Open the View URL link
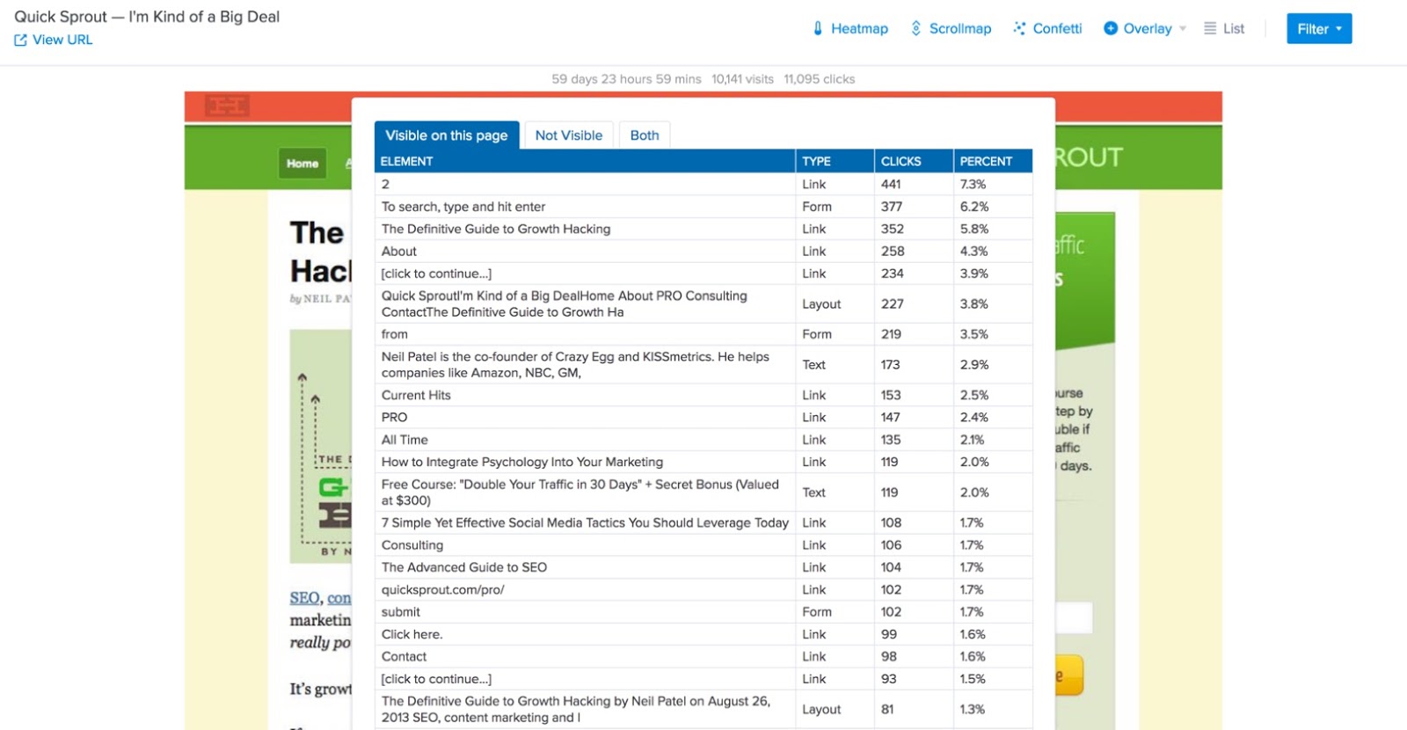The width and height of the screenshot is (1407, 730). (x=62, y=40)
